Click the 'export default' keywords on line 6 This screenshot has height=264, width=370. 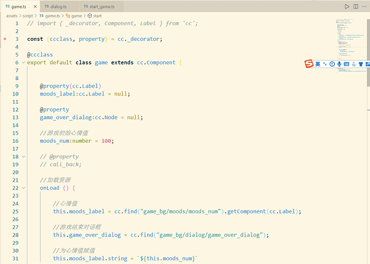(49, 63)
